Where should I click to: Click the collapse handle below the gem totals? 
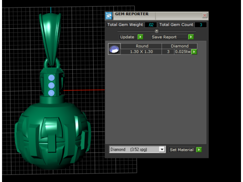(156, 31)
